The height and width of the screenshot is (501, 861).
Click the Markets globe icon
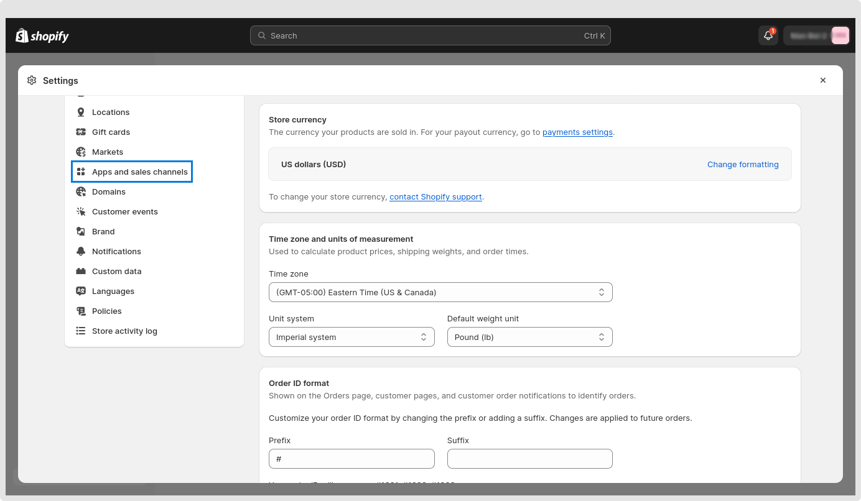pos(81,152)
